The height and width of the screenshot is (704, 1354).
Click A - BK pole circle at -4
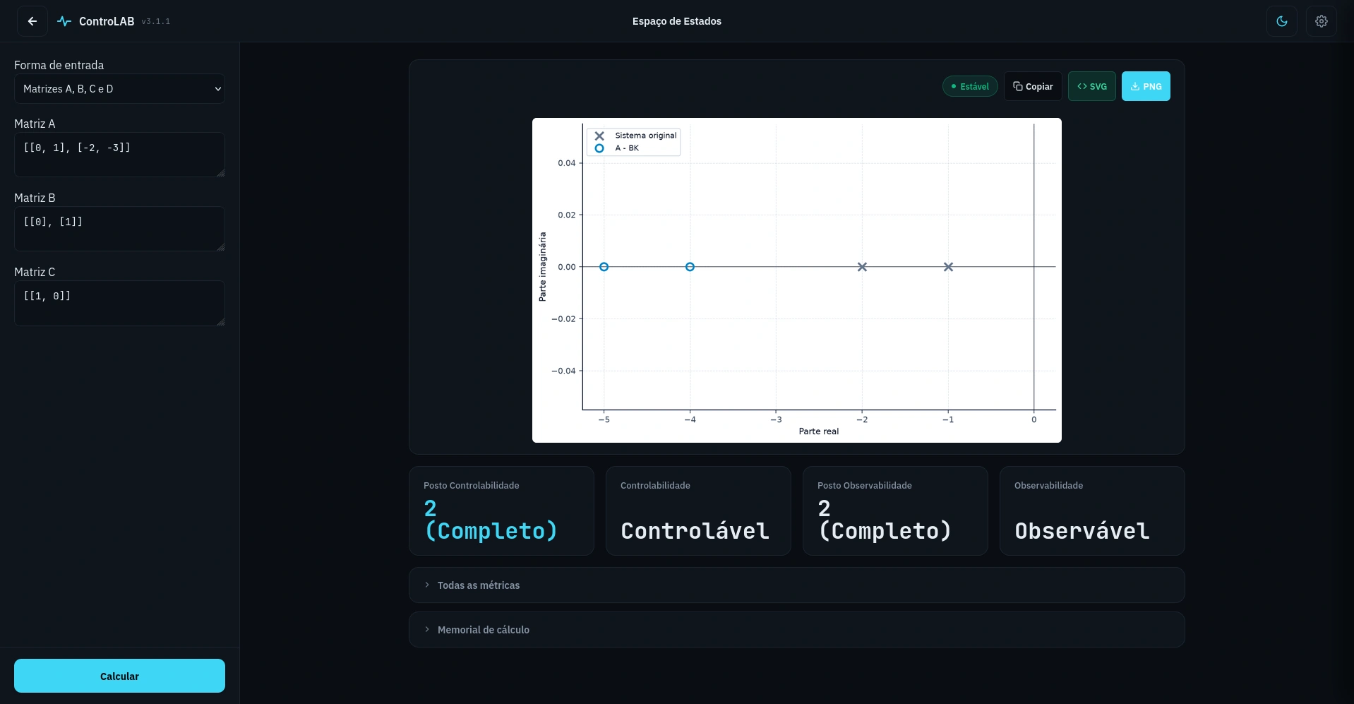click(690, 267)
